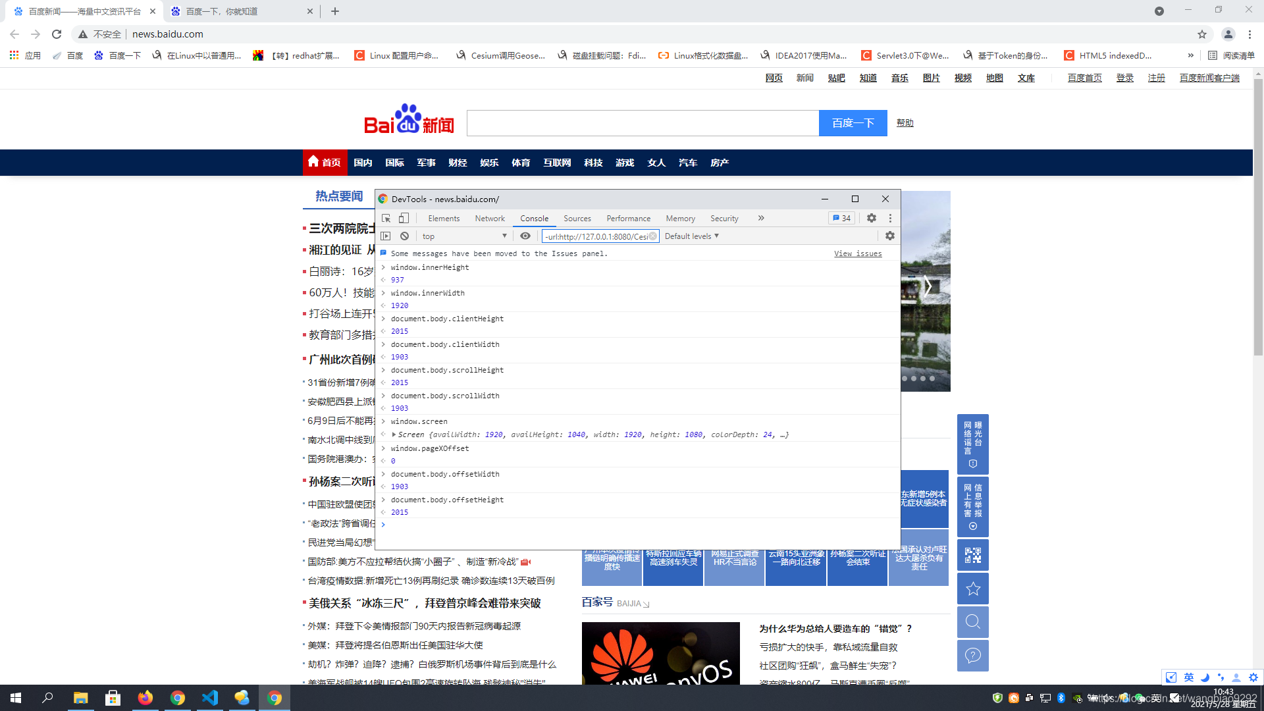1264x711 pixels.
Task: Click the device toolbar toggle icon
Action: (403, 218)
